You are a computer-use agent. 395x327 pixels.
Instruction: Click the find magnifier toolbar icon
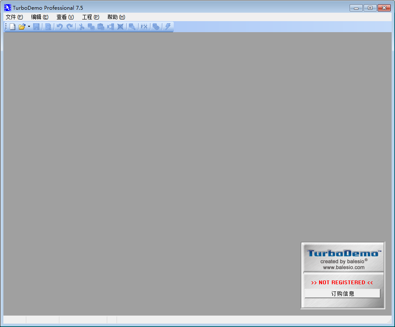132,27
